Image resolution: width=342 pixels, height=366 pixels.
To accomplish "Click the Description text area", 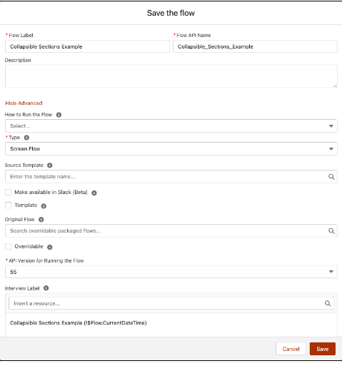I will 171,76.
